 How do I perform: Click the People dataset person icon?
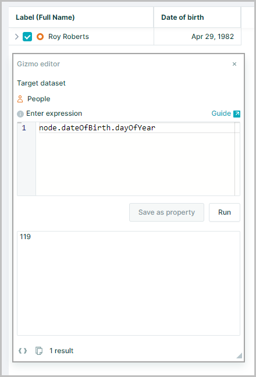(x=20, y=99)
